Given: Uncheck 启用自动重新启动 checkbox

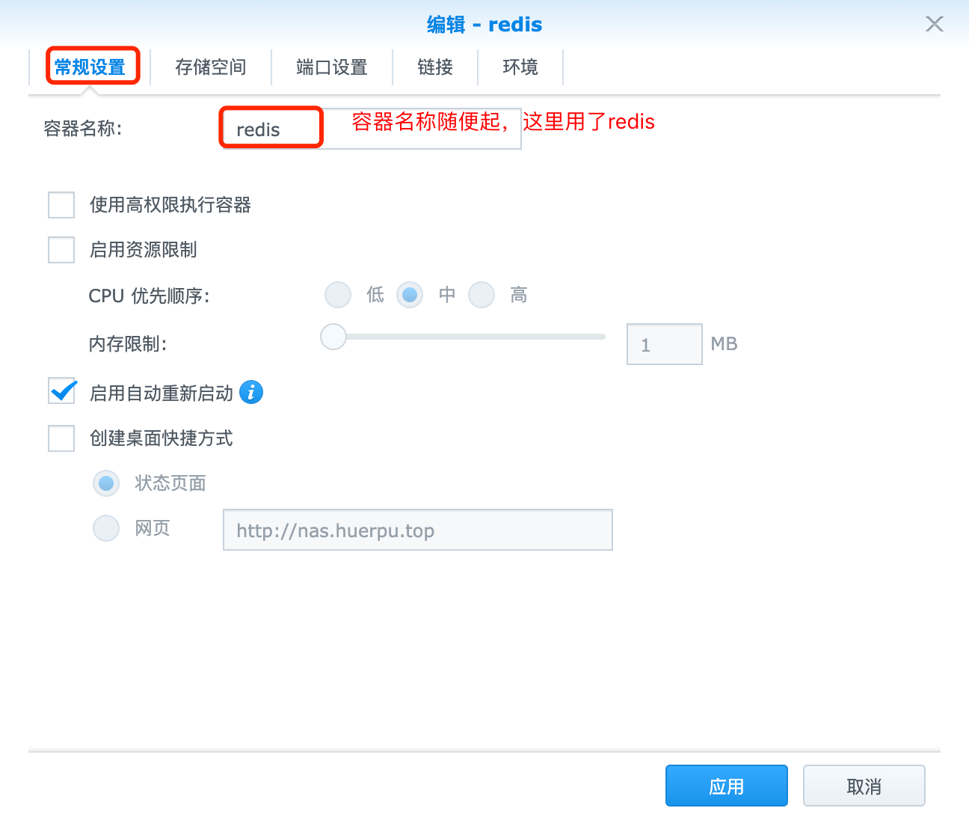Looking at the screenshot, I should tap(61, 392).
